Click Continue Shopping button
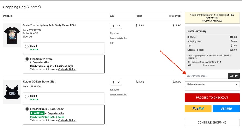 pyautogui.click(x=212, y=123)
